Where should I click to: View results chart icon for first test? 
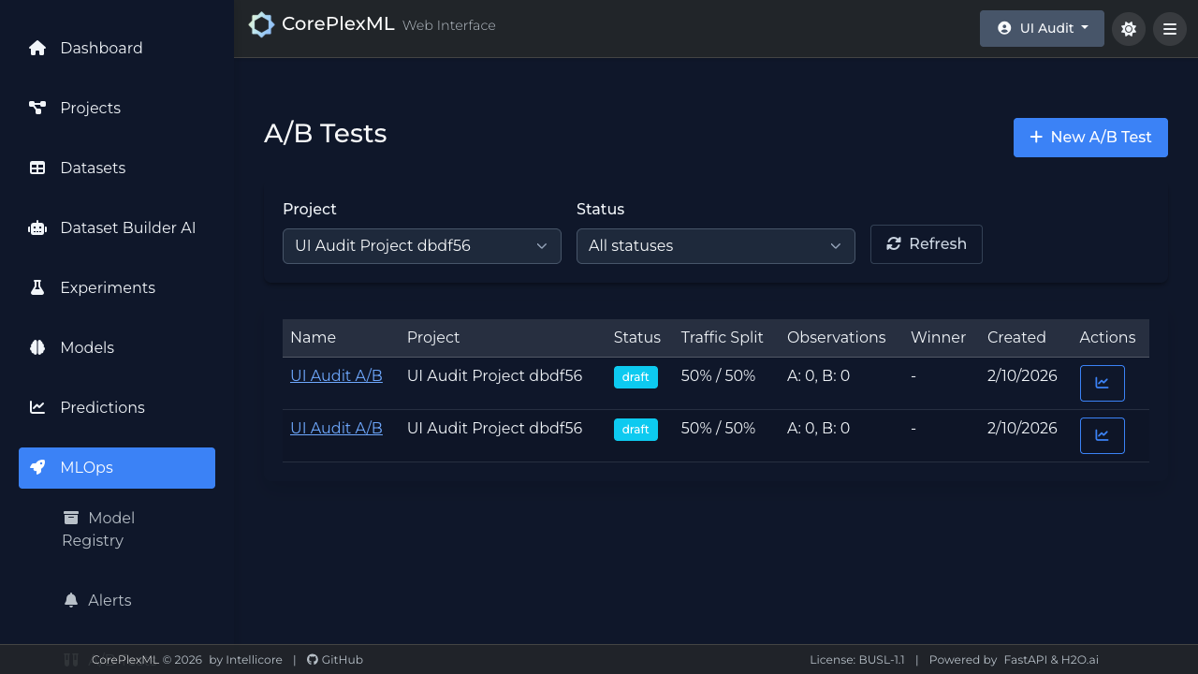(x=1102, y=384)
